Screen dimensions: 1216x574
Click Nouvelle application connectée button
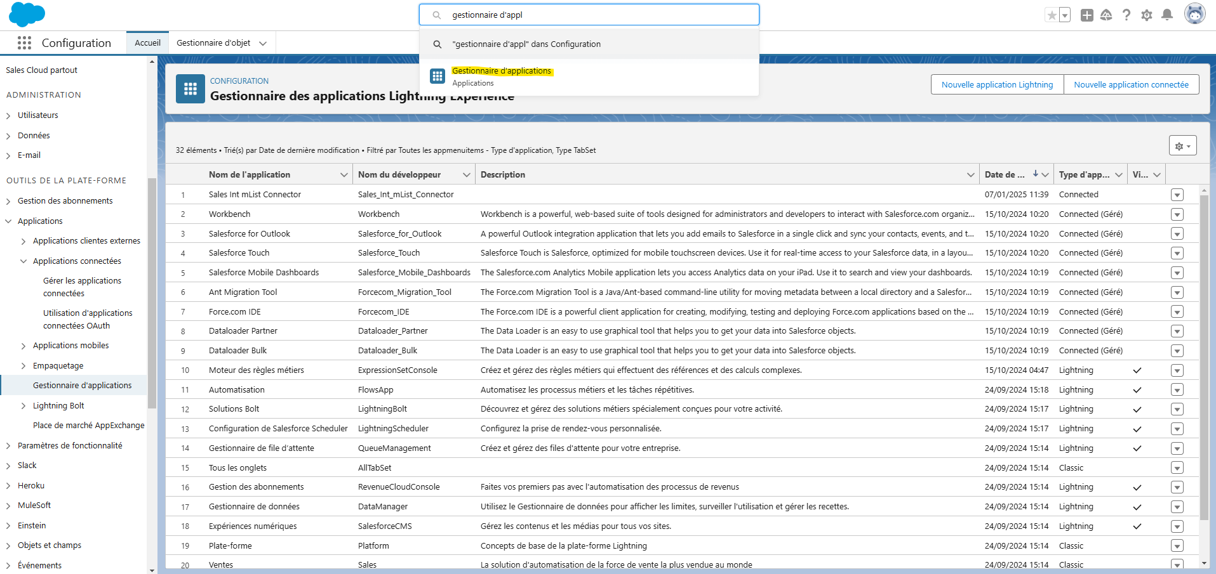pos(1131,85)
